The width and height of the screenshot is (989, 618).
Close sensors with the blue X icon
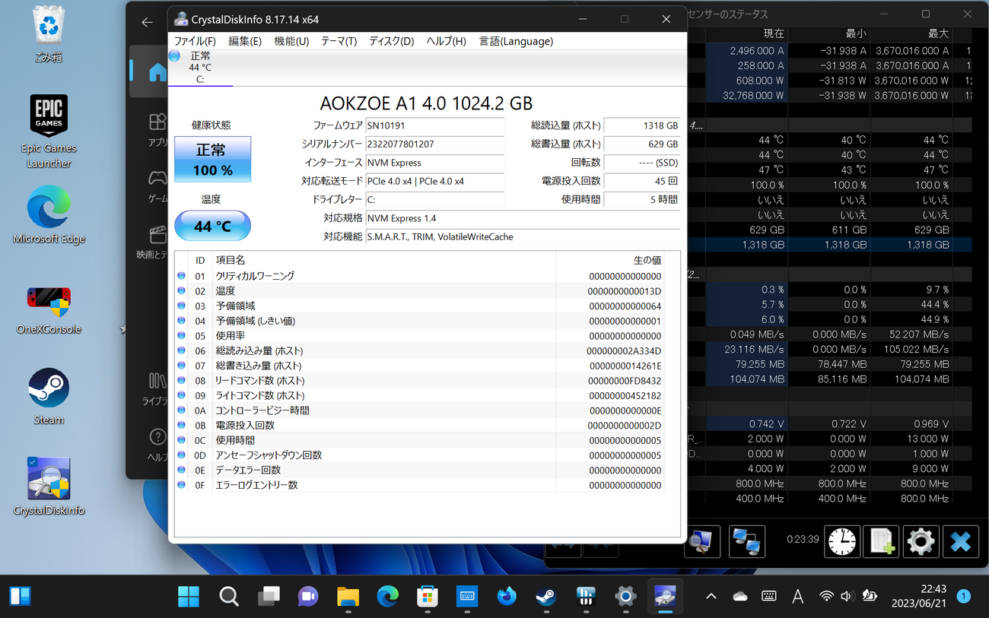pyautogui.click(x=960, y=542)
